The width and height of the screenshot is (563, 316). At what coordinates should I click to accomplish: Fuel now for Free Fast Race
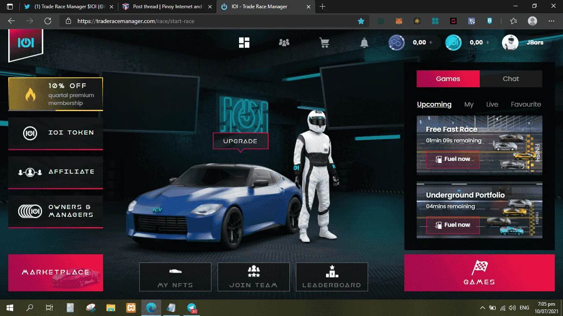pyautogui.click(x=453, y=159)
